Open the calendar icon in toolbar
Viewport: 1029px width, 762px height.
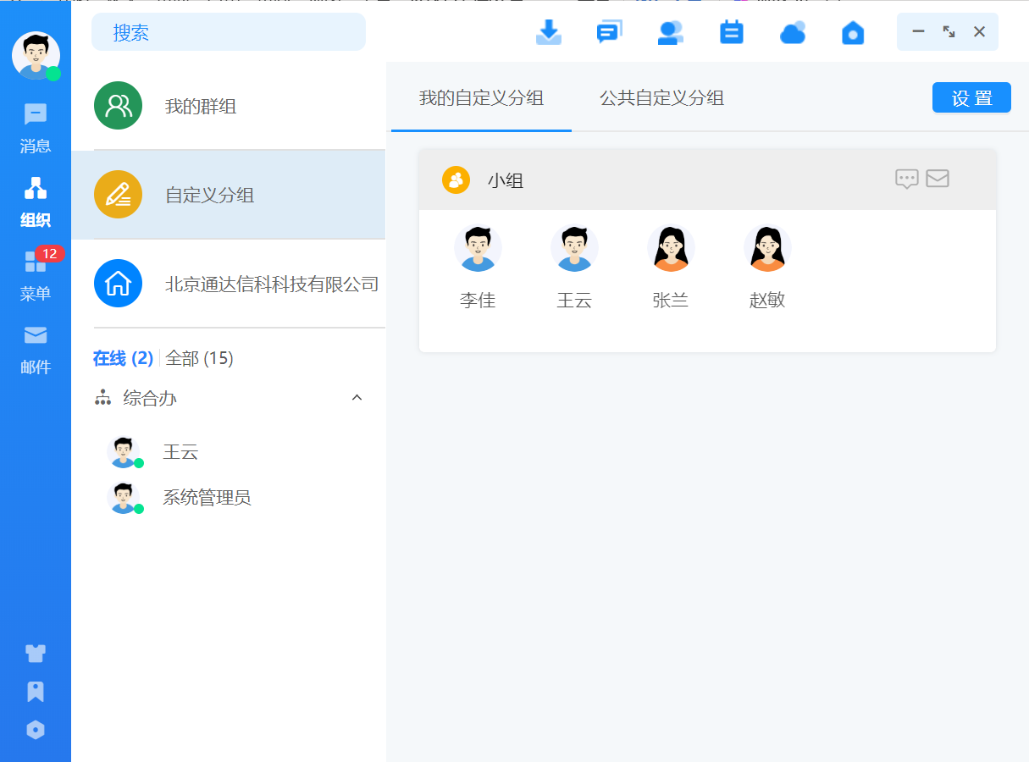click(x=731, y=32)
